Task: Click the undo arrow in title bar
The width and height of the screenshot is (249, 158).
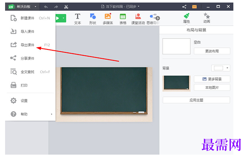Action: click(x=46, y=7)
